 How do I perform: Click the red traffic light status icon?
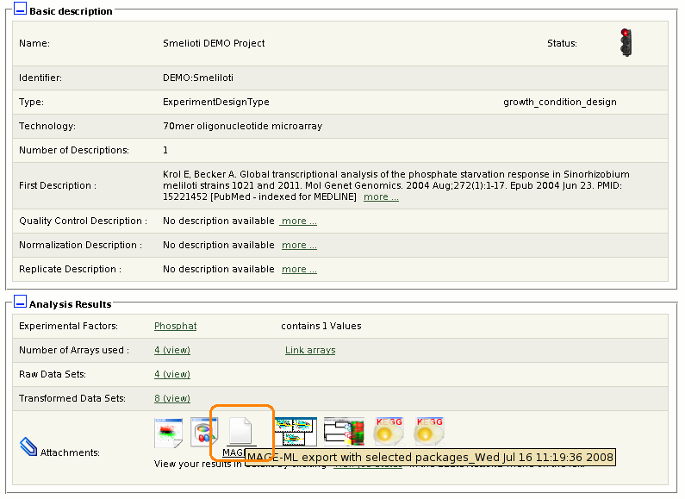click(626, 42)
